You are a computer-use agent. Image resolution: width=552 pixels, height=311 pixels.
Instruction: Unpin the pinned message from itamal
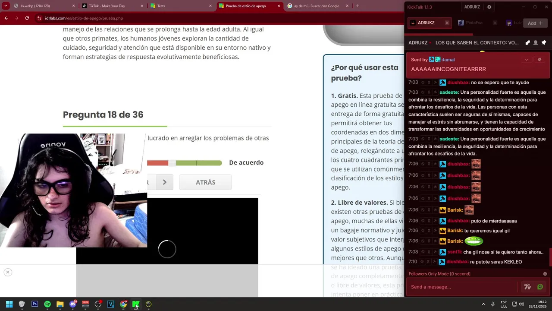[x=539, y=60]
